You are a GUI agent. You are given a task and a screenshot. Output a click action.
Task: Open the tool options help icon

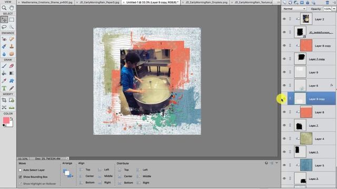pos(266,163)
